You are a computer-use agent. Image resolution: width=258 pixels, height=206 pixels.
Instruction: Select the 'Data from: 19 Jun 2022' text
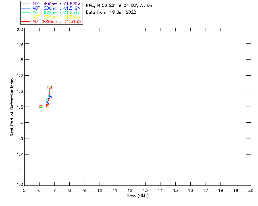(111, 12)
